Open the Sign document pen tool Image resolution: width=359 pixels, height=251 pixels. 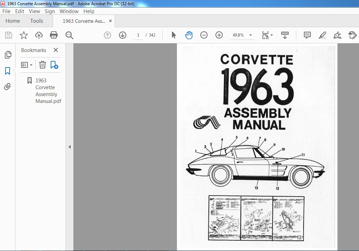(x=338, y=35)
